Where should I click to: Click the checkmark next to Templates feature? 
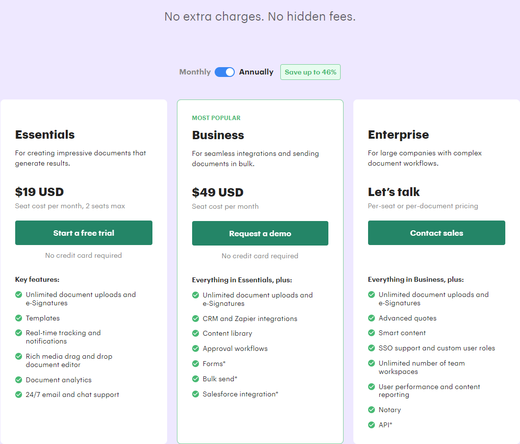(18, 318)
